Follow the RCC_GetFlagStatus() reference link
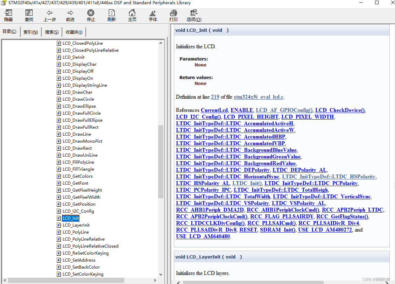The image size is (395, 284). [x=343, y=216]
